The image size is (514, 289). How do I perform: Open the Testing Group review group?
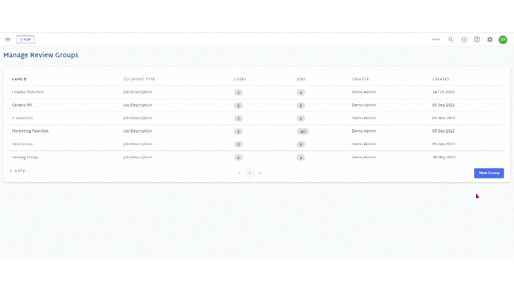(x=25, y=157)
